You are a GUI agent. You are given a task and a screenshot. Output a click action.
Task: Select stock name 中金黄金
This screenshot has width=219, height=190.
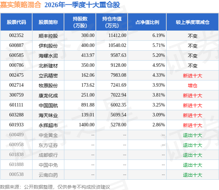tap(48, 135)
